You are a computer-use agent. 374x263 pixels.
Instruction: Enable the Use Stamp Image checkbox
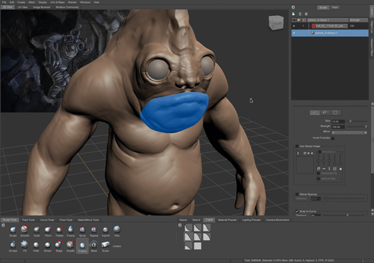click(x=297, y=146)
